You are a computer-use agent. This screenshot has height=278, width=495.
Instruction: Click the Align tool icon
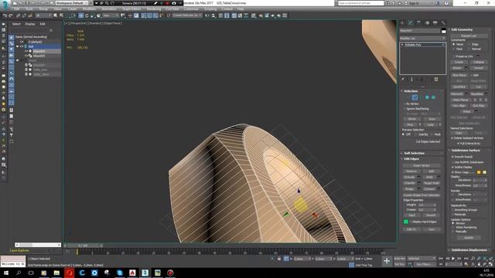[x=213, y=15]
